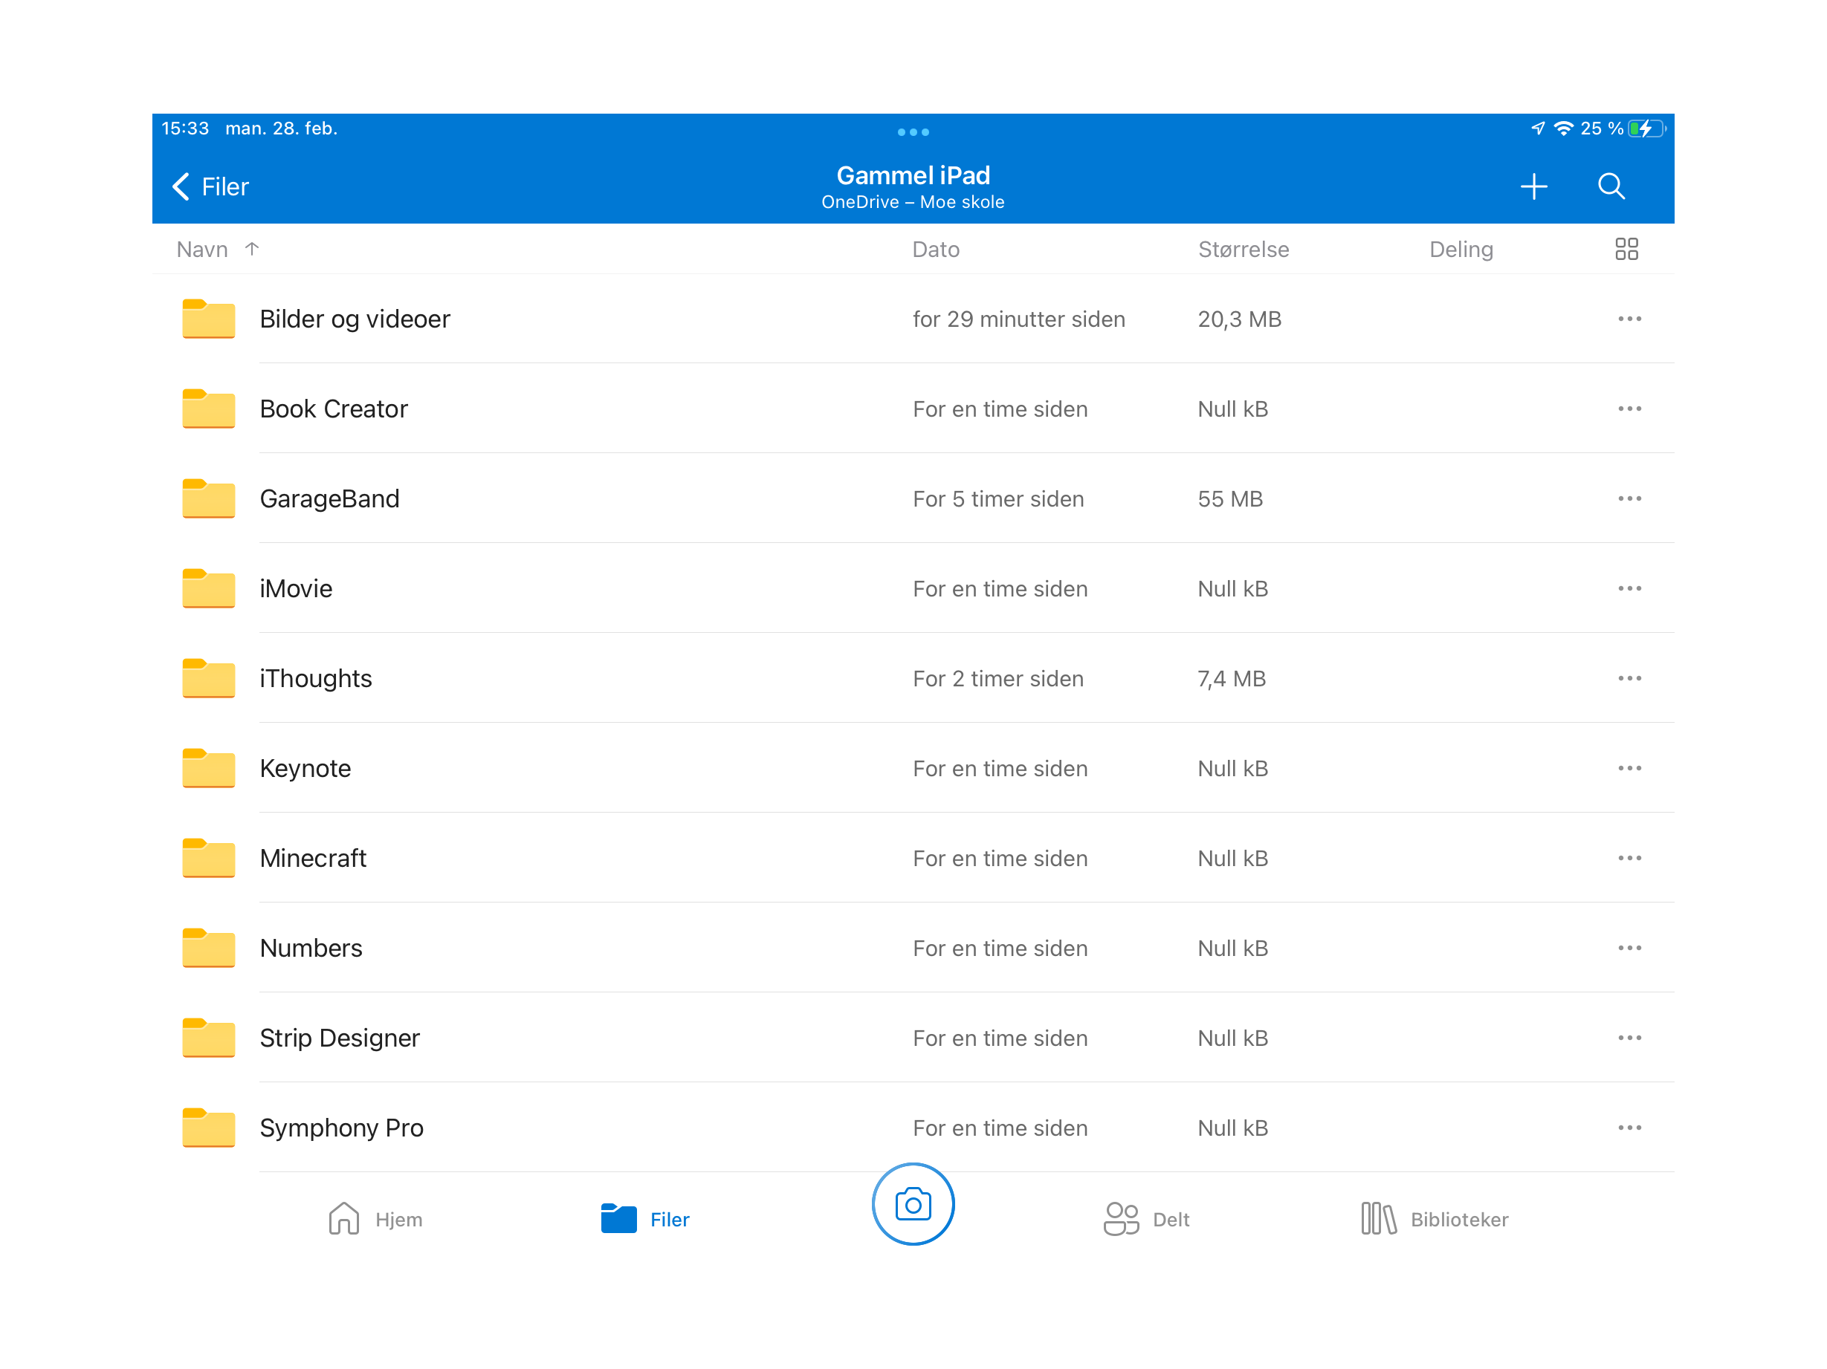The image size is (1827, 1369).
Task: Open more options for Keynote
Action: [x=1629, y=768]
